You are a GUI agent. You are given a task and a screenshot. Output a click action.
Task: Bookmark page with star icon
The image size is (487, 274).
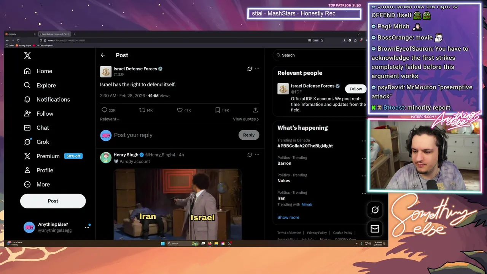[322, 40]
